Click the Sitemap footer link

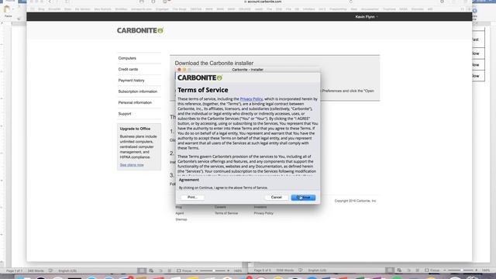click(x=181, y=219)
